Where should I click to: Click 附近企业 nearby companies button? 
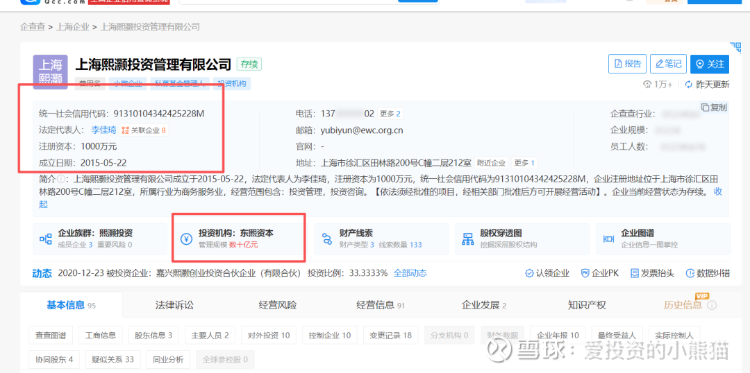[x=491, y=163]
